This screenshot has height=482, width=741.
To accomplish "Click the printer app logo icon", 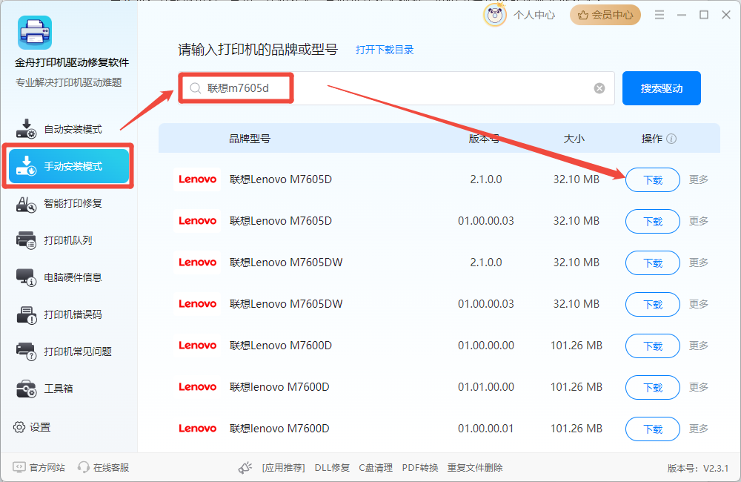I will [35, 32].
